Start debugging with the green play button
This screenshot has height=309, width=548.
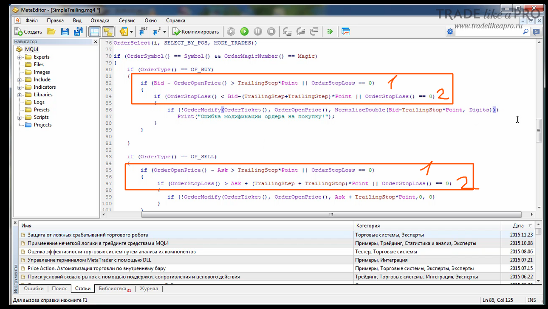244,31
